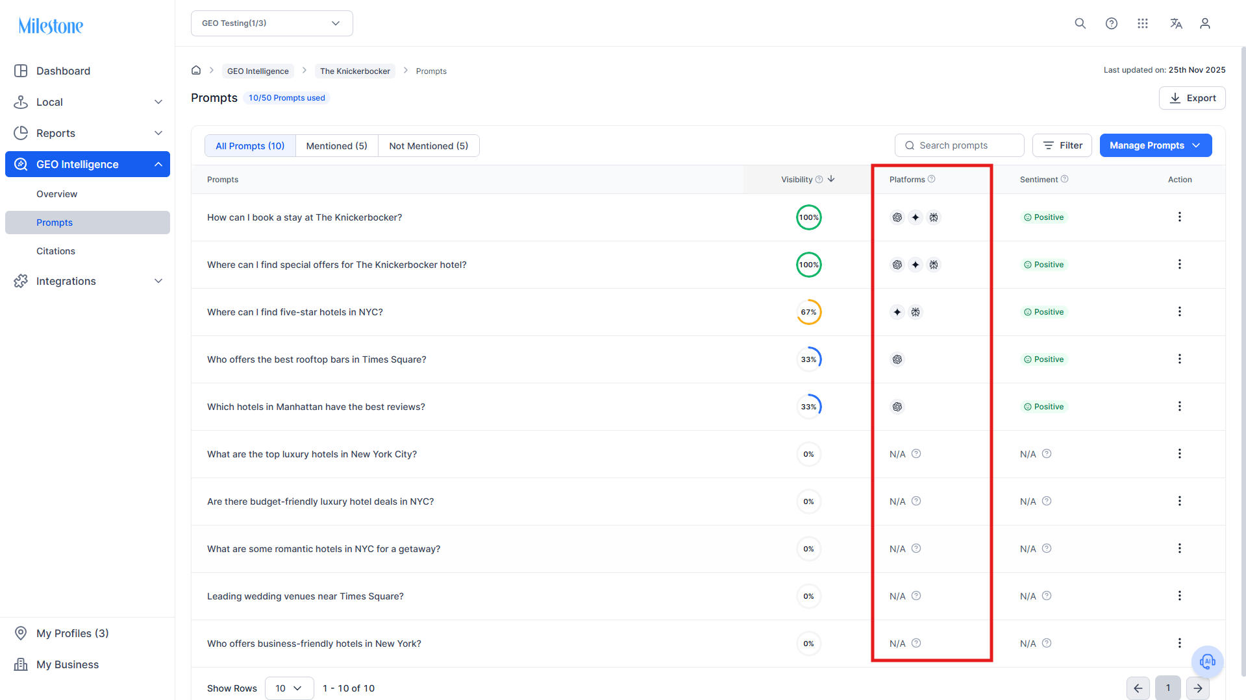Open GEO Intelligence breadcrumb link
This screenshot has height=700, width=1246.
[x=258, y=71]
